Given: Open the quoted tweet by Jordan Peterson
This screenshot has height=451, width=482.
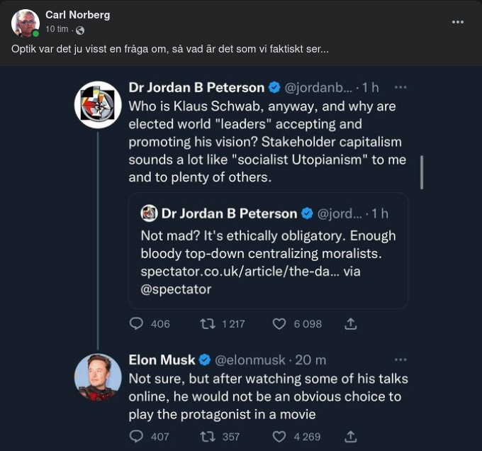Looking at the screenshot, I should tap(268, 250).
